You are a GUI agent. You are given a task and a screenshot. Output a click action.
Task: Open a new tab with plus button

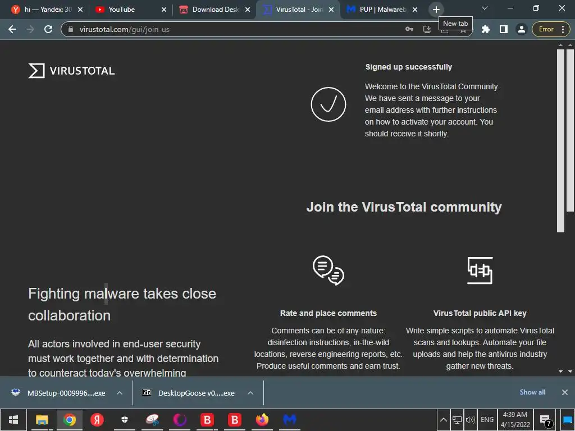pyautogui.click(x=436, y=10)
